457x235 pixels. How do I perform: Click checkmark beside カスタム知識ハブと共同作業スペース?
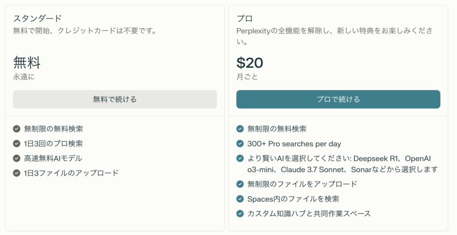point(240,214)
